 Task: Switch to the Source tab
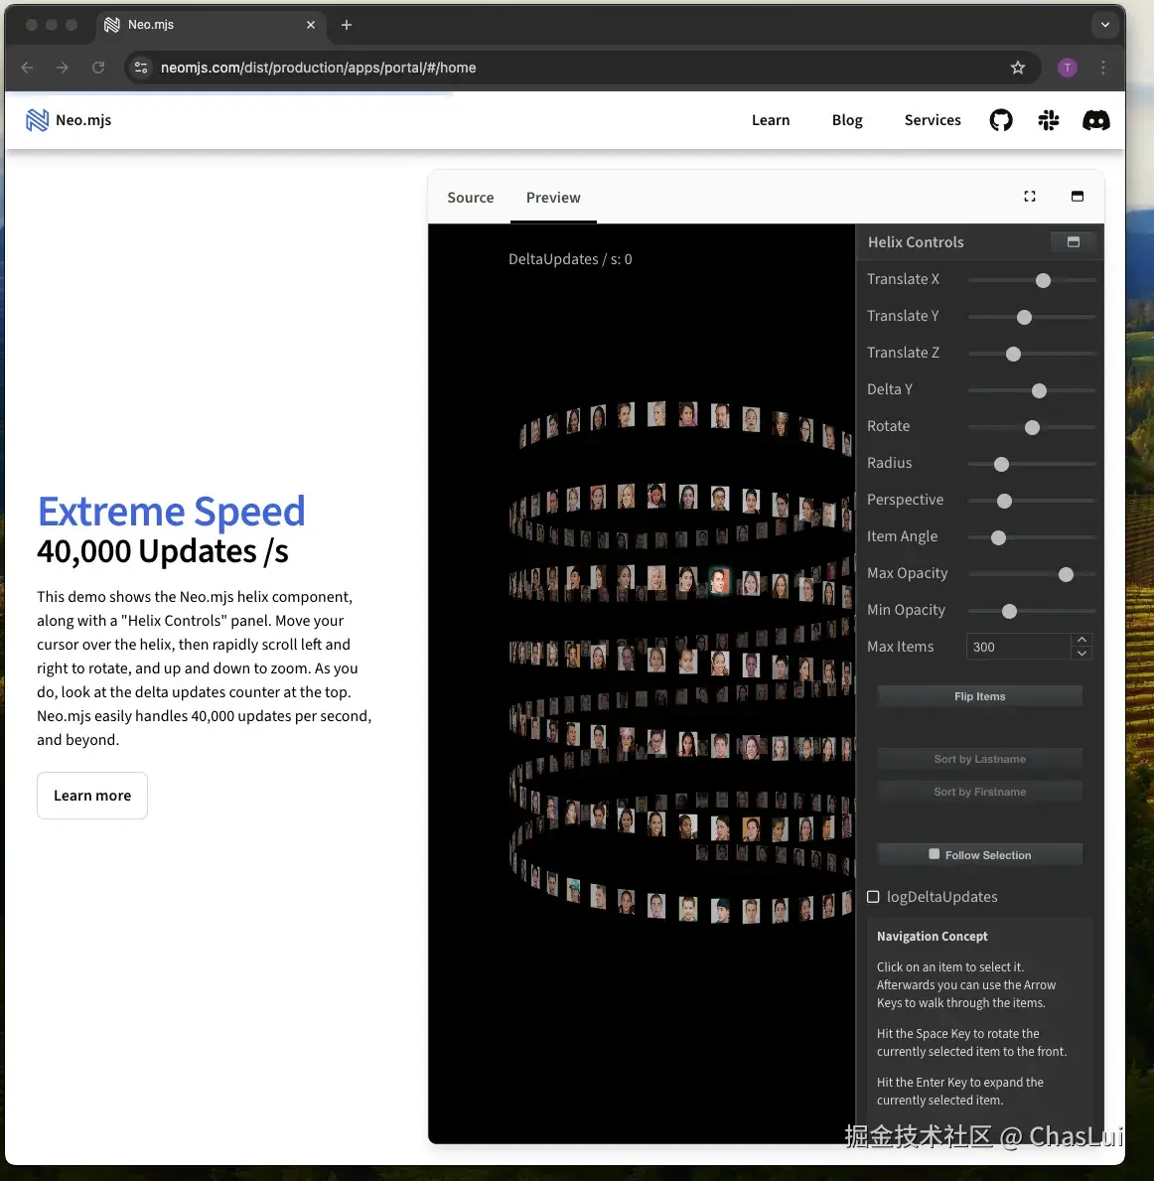click(x=470, y=197)
